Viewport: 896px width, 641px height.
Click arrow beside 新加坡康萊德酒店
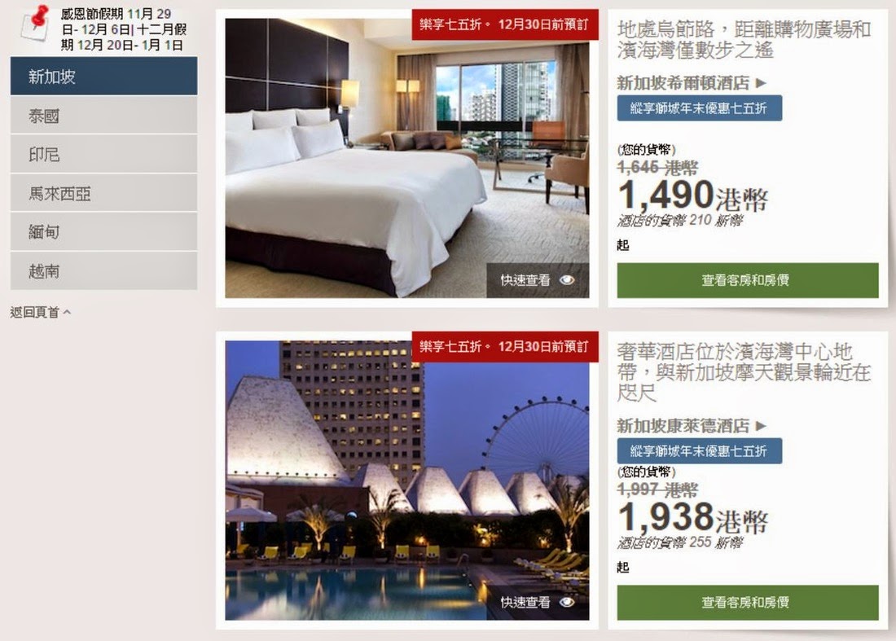(761, 426)
